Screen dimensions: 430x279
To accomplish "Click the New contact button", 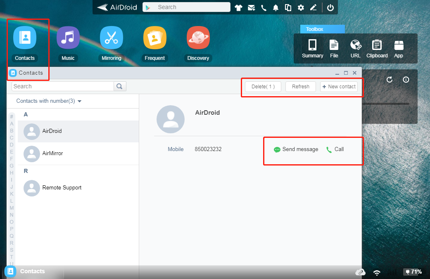I will coord(339,87).
